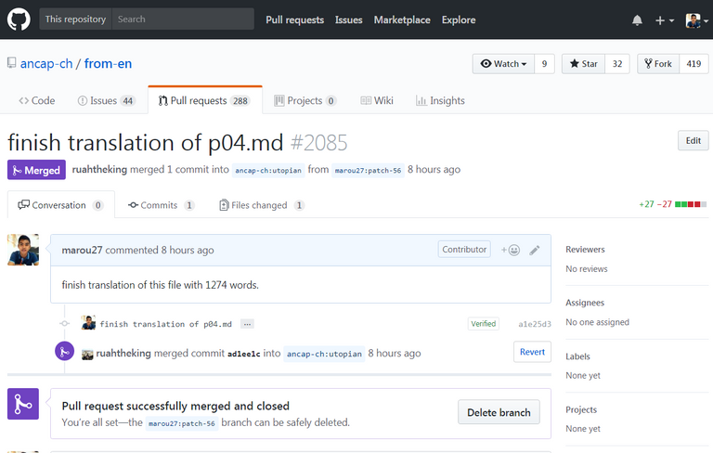Image resolution: width=713 pixels, height=453 pixels.
Task: Star the repository
Action: (x=583, y=64)
